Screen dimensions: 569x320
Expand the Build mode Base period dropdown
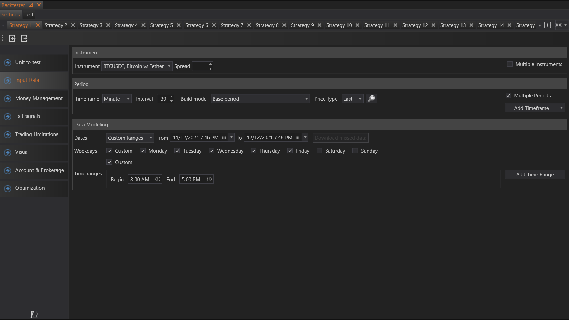[260, 99]
